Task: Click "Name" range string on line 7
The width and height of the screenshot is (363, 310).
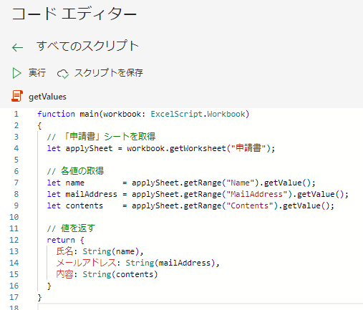Action: [x=240, y=183]
